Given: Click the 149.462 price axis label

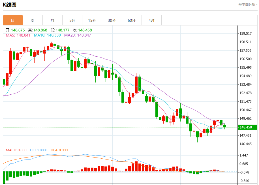Looking at the screenshot, I should pyautogui.click(x=245, y=118).
